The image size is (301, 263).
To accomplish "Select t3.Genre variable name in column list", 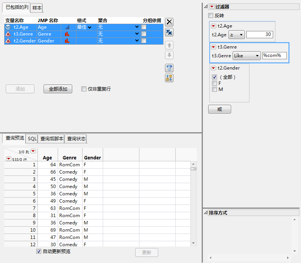I will pyautogui.click(x=23, y=34).
